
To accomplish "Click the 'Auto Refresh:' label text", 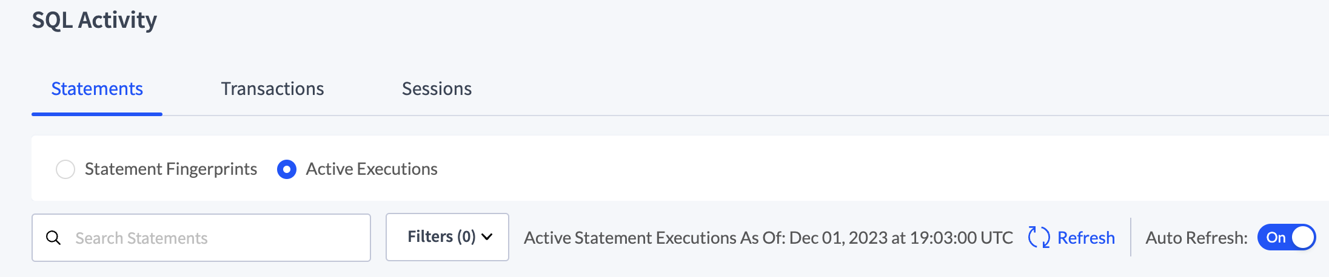I will [x=1196, y=238].
